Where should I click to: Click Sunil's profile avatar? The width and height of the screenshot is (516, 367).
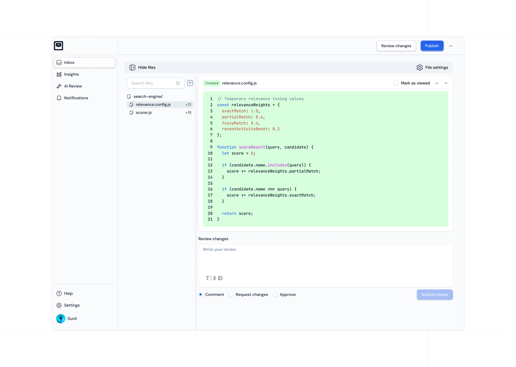click(61, 319)
